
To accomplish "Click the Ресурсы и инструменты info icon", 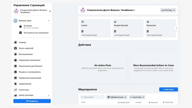I will tap(15, 72).
